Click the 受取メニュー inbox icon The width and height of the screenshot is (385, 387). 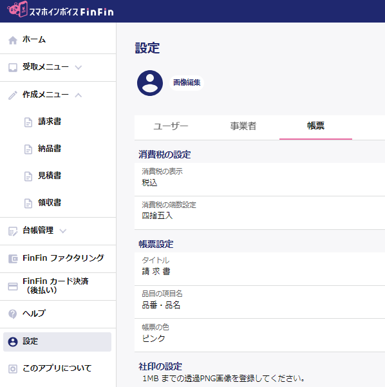tap(13, 68)
